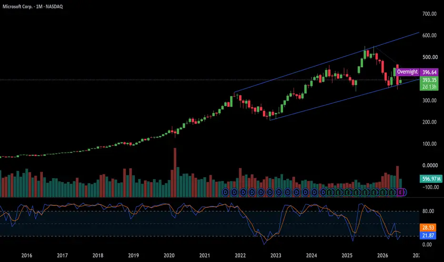Click the 2021 time axis label

204,255
